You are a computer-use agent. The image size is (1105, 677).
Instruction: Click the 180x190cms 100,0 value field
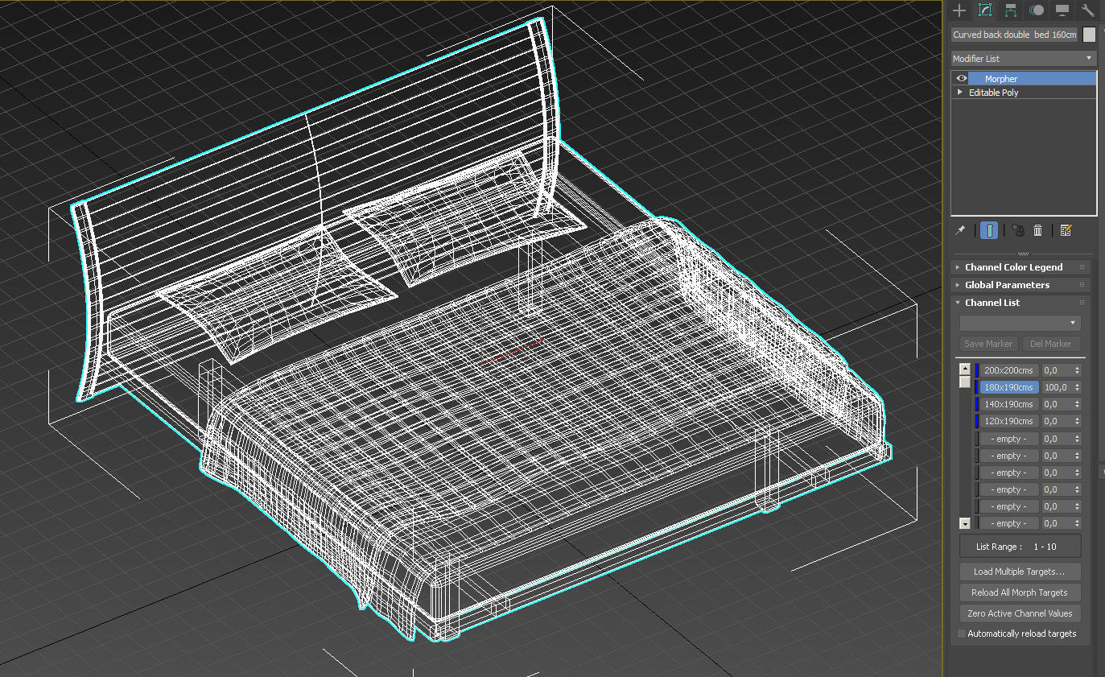pyautogui.click(x=1057, y=387)
